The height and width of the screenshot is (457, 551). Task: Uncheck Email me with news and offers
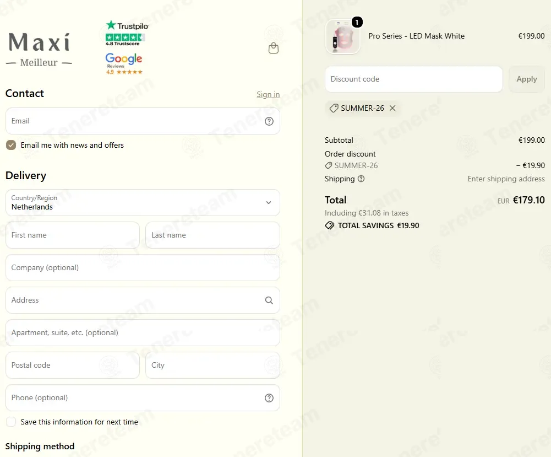[x=11, y=145]
